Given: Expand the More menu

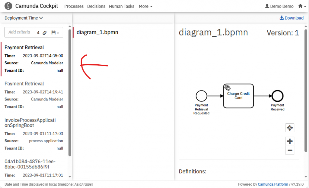Looking at the screenshot, I should 146,6.
